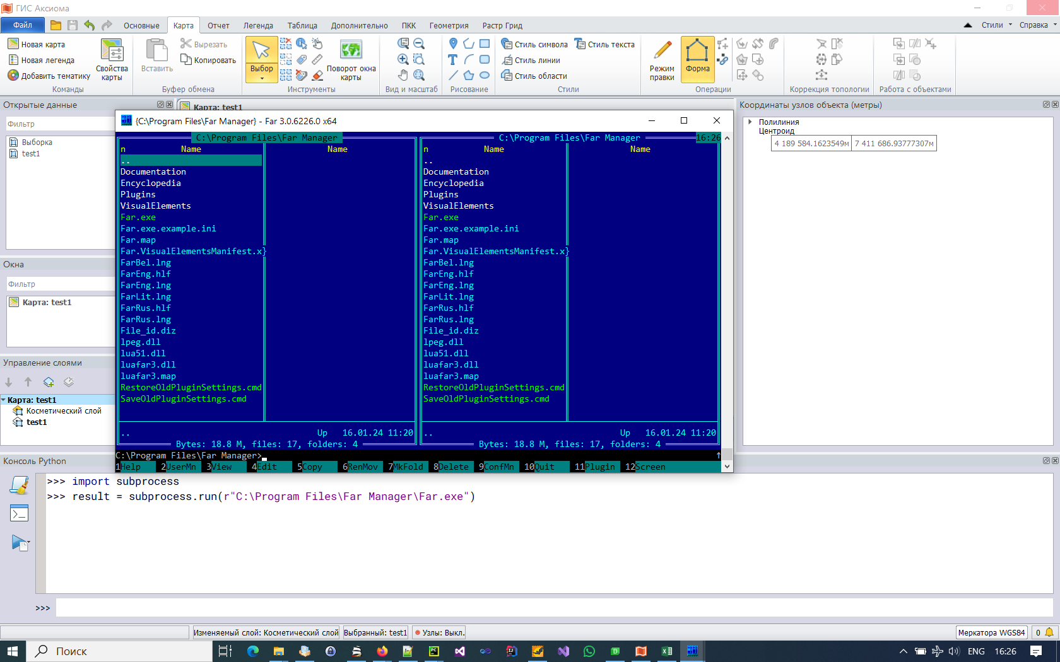Select the zoom out magnifier tool
Screen dimensions: 1060x662
(419, 44)
